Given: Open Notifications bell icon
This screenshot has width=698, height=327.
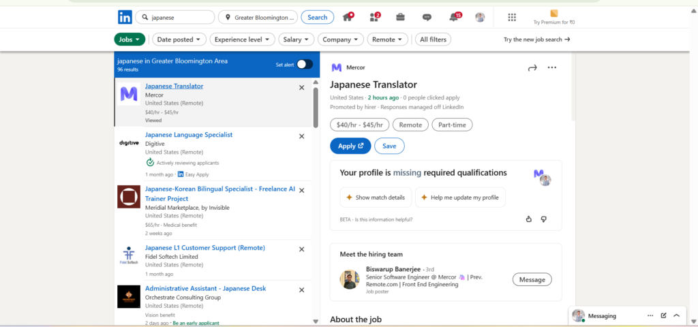Looking at the screenshot, I should (454, 17).
